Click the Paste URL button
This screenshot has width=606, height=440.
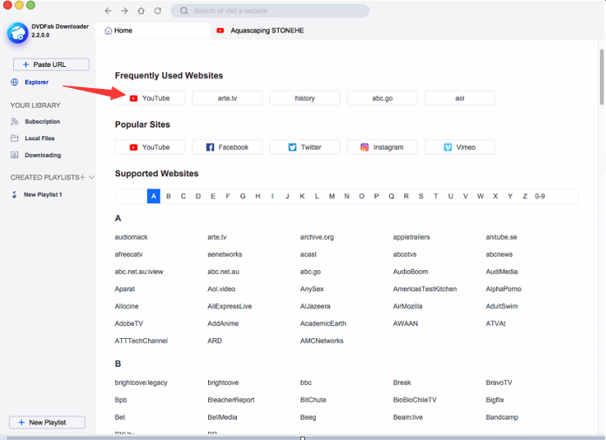(x=51, y=64)
